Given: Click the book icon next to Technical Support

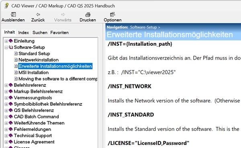Looking at the screenshot, I should click(x=10, y=136).
